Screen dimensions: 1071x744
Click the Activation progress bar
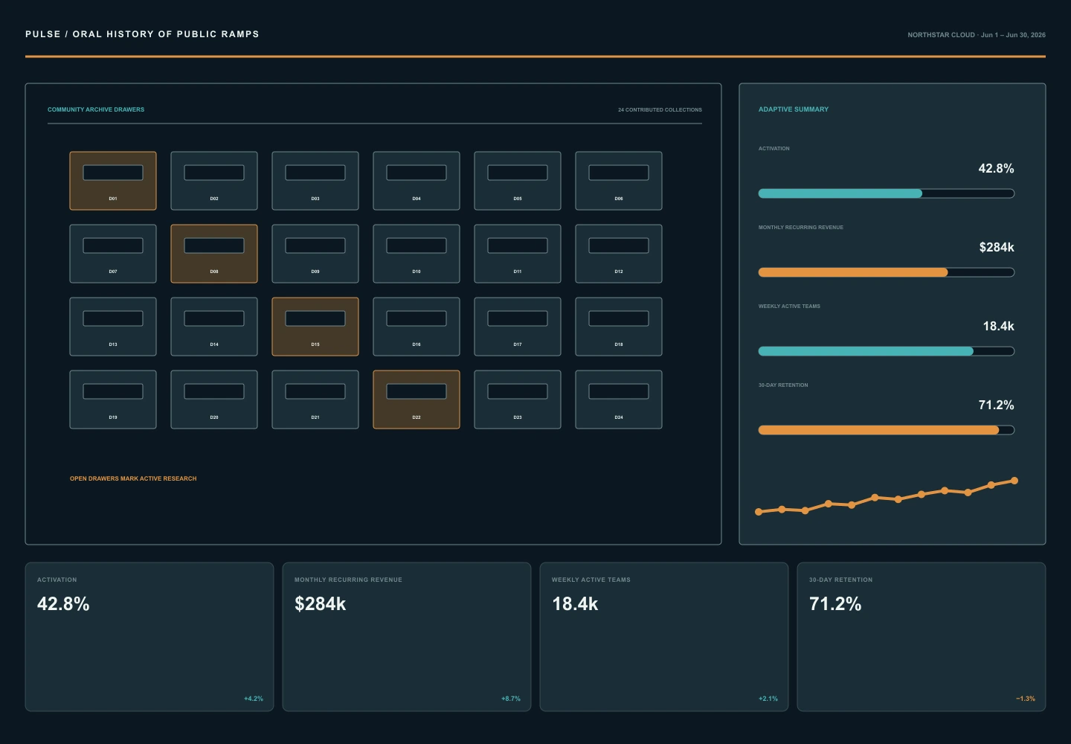(x=887, y=193)
